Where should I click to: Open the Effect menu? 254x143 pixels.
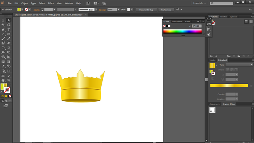(51, 3)
